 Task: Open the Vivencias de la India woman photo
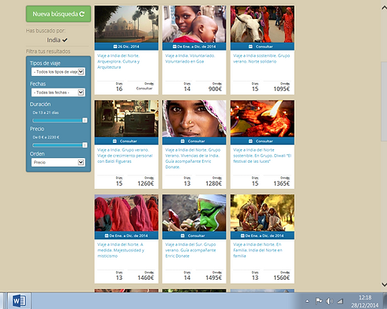[194, 119]
